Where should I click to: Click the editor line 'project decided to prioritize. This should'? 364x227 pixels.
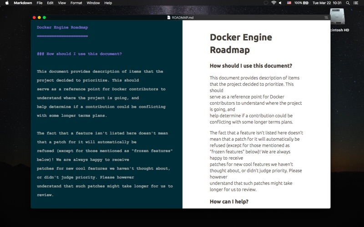tap(88, 80)
